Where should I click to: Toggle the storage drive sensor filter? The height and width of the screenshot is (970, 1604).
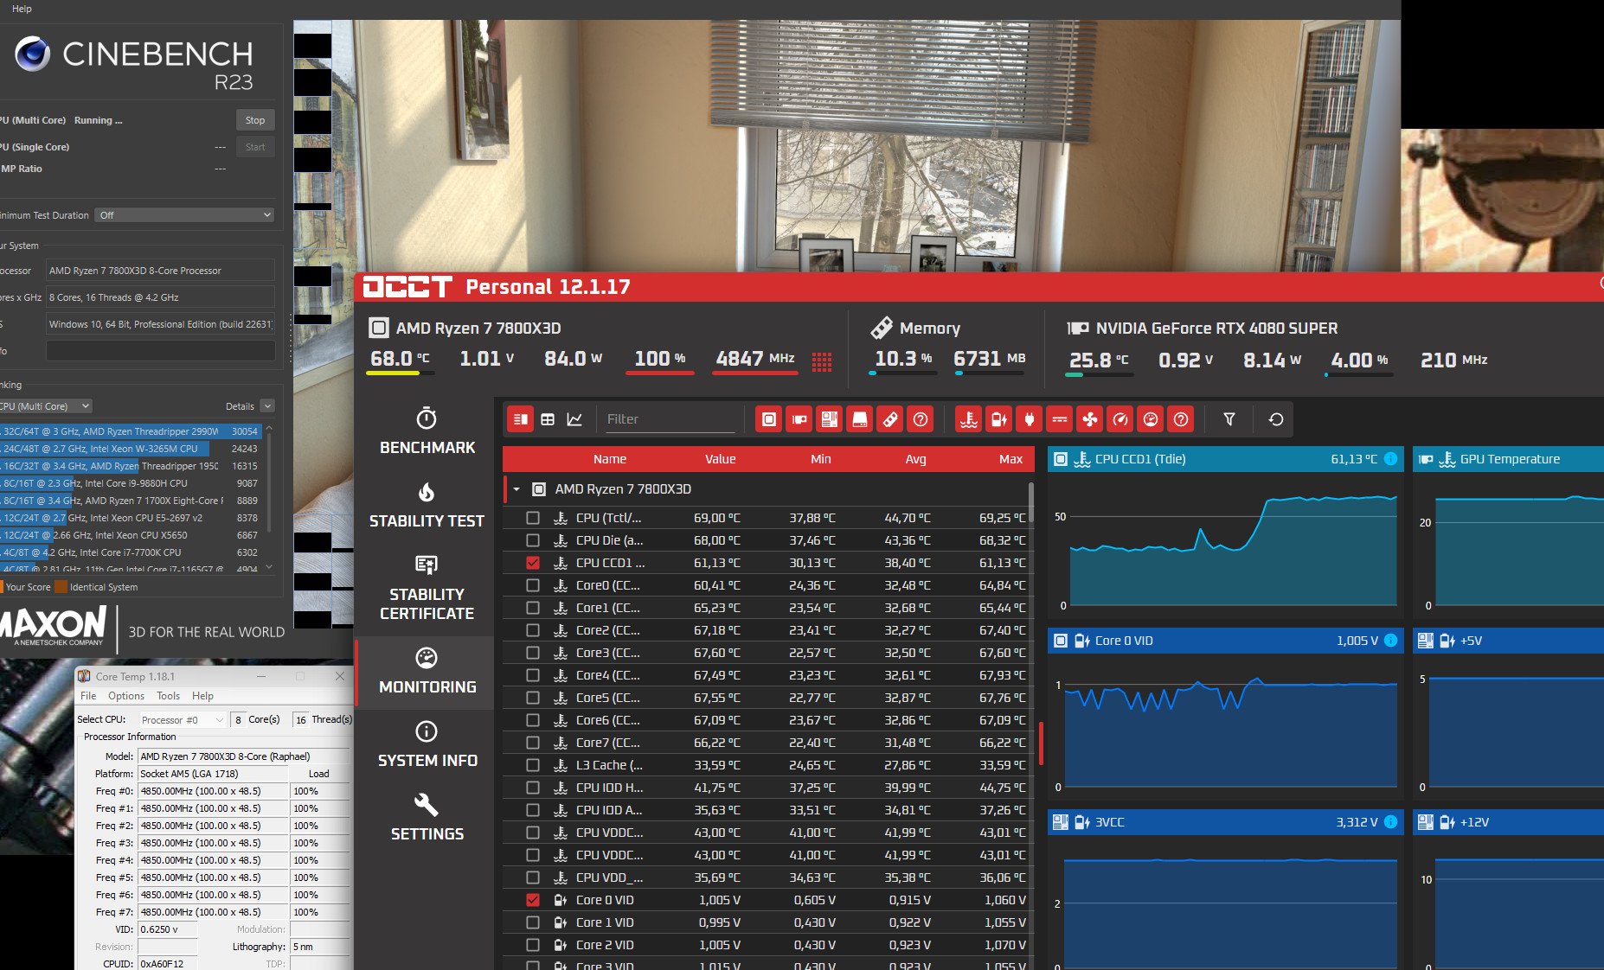pos(860,419)
